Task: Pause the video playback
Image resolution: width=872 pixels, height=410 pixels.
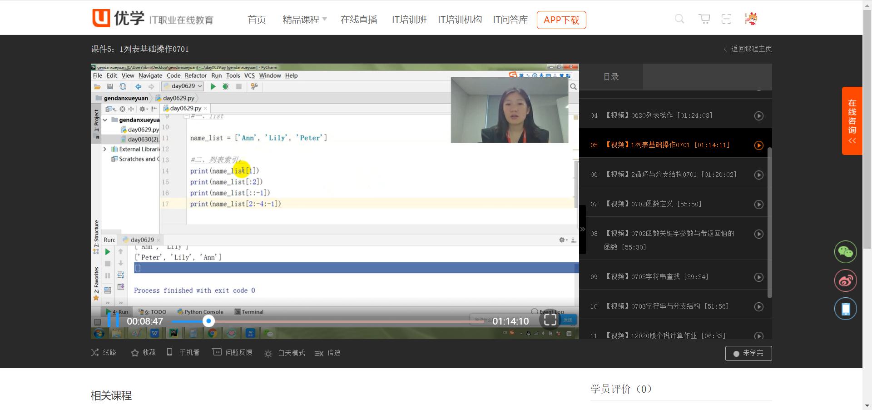Action: [113, 320]
